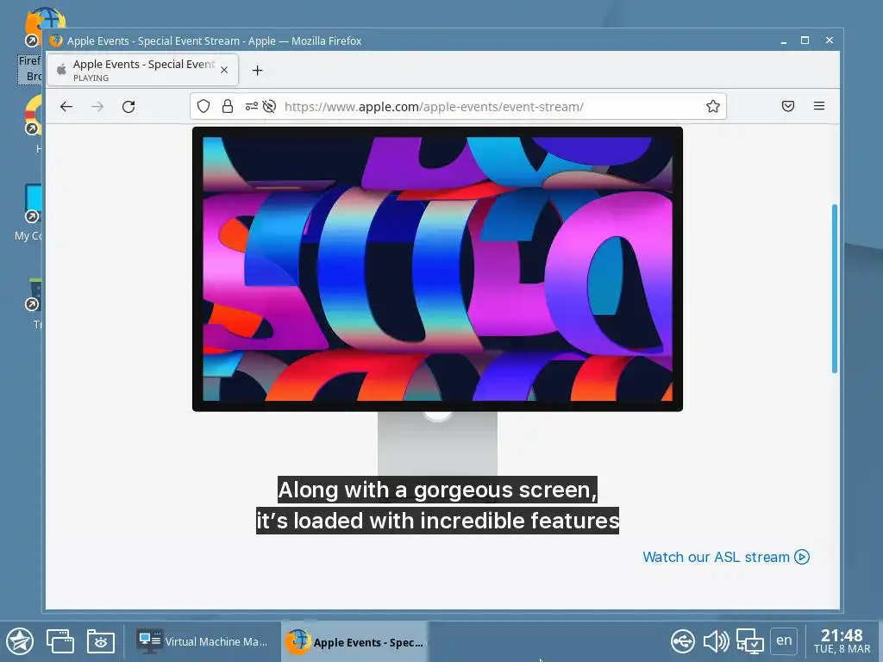This screenshot has width=883, height=662.
Task: Switch to Virtual Machine Manager taskbar item
Action: (203, 641)
